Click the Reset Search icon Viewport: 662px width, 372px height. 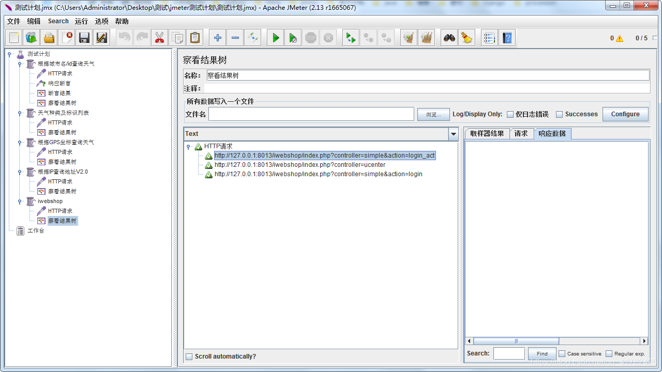pyautogui.click(x=467, y=38)
